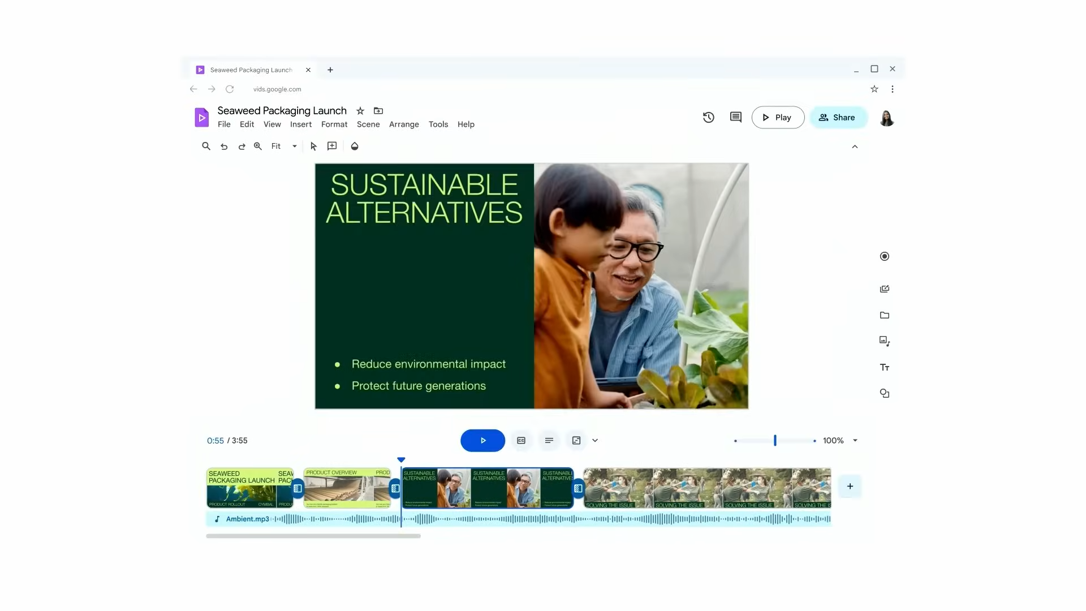Click the Play button in header
The width and height of the screenshot is (1086, 611).
(x=778, y=118)
